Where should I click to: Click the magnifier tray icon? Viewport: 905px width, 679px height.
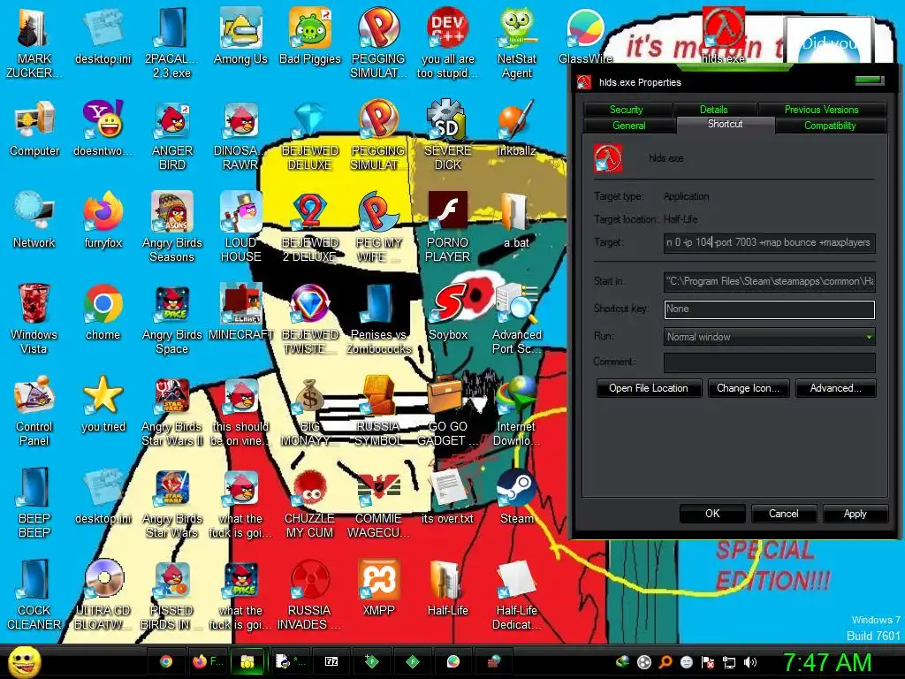click(665, 662)
